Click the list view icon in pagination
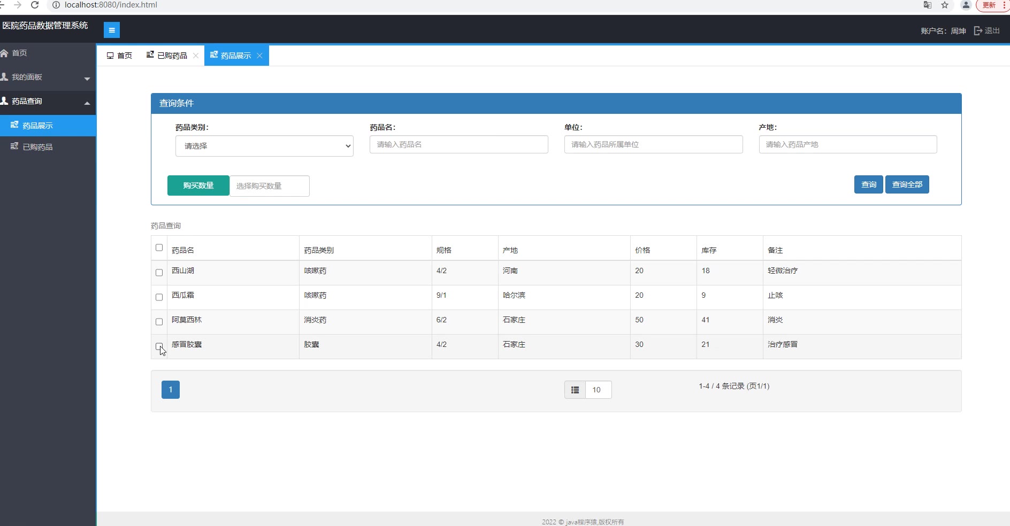Viewport: 1010px width, 526px height. click(575, 390)
